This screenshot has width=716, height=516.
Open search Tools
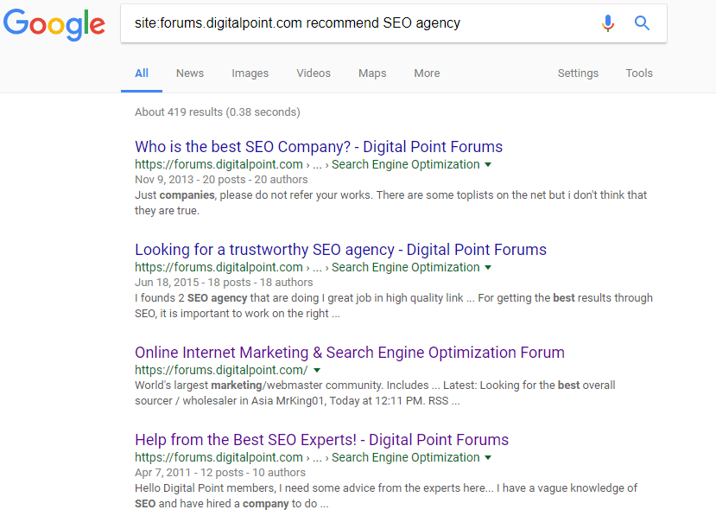(639, 73)
